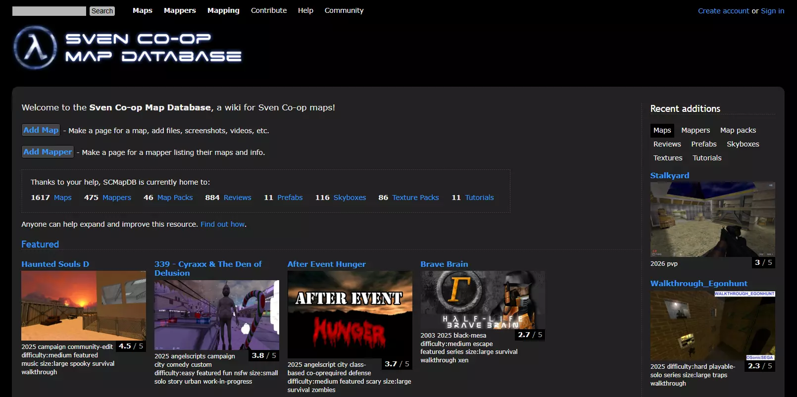
Task: Click the Walkthrough_Egonhunt thumbnail
Action: (713, 325)
